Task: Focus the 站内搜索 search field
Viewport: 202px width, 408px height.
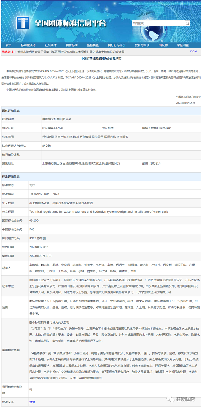Action: coord(158,23)
